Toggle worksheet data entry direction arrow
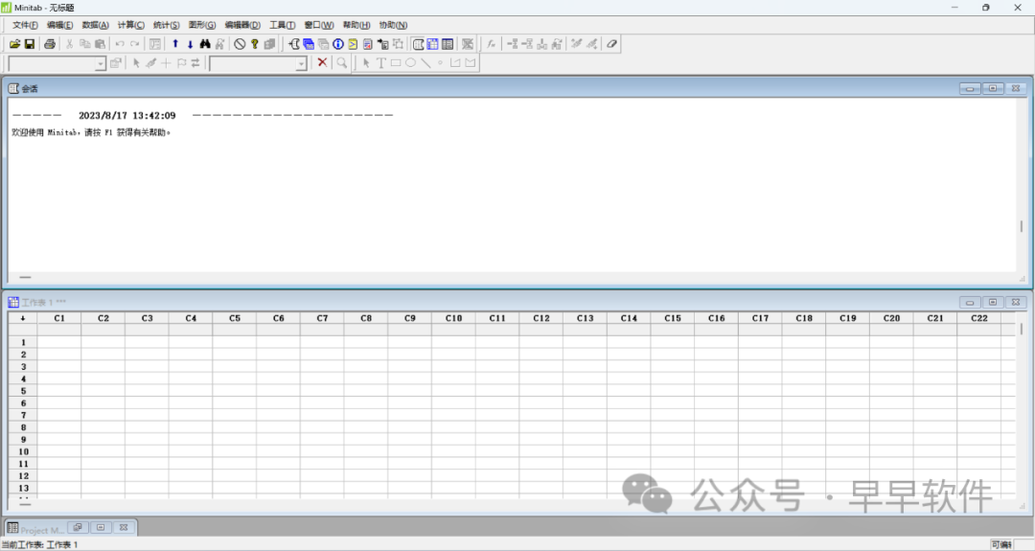1035x551 pixels. [22, 318]
